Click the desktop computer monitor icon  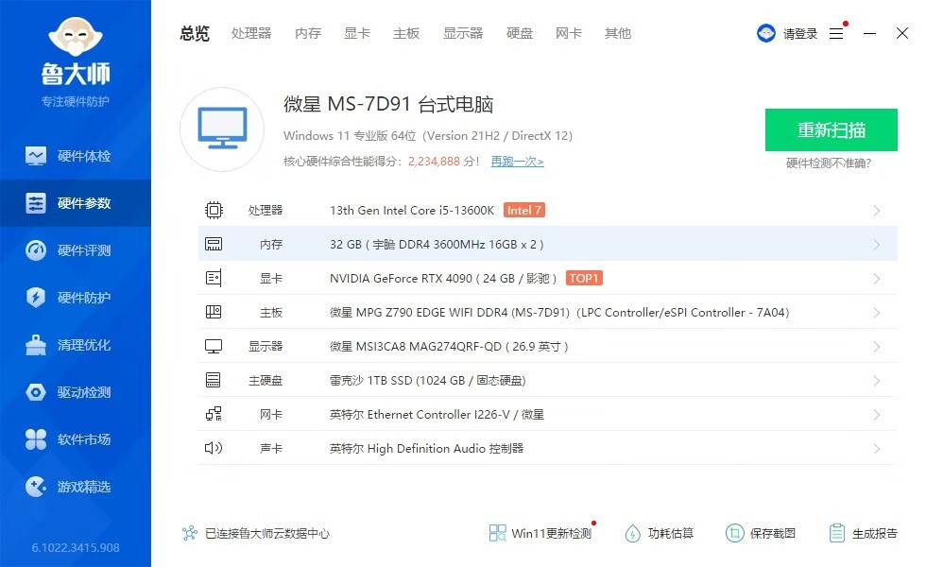click(x=222, y=129)
